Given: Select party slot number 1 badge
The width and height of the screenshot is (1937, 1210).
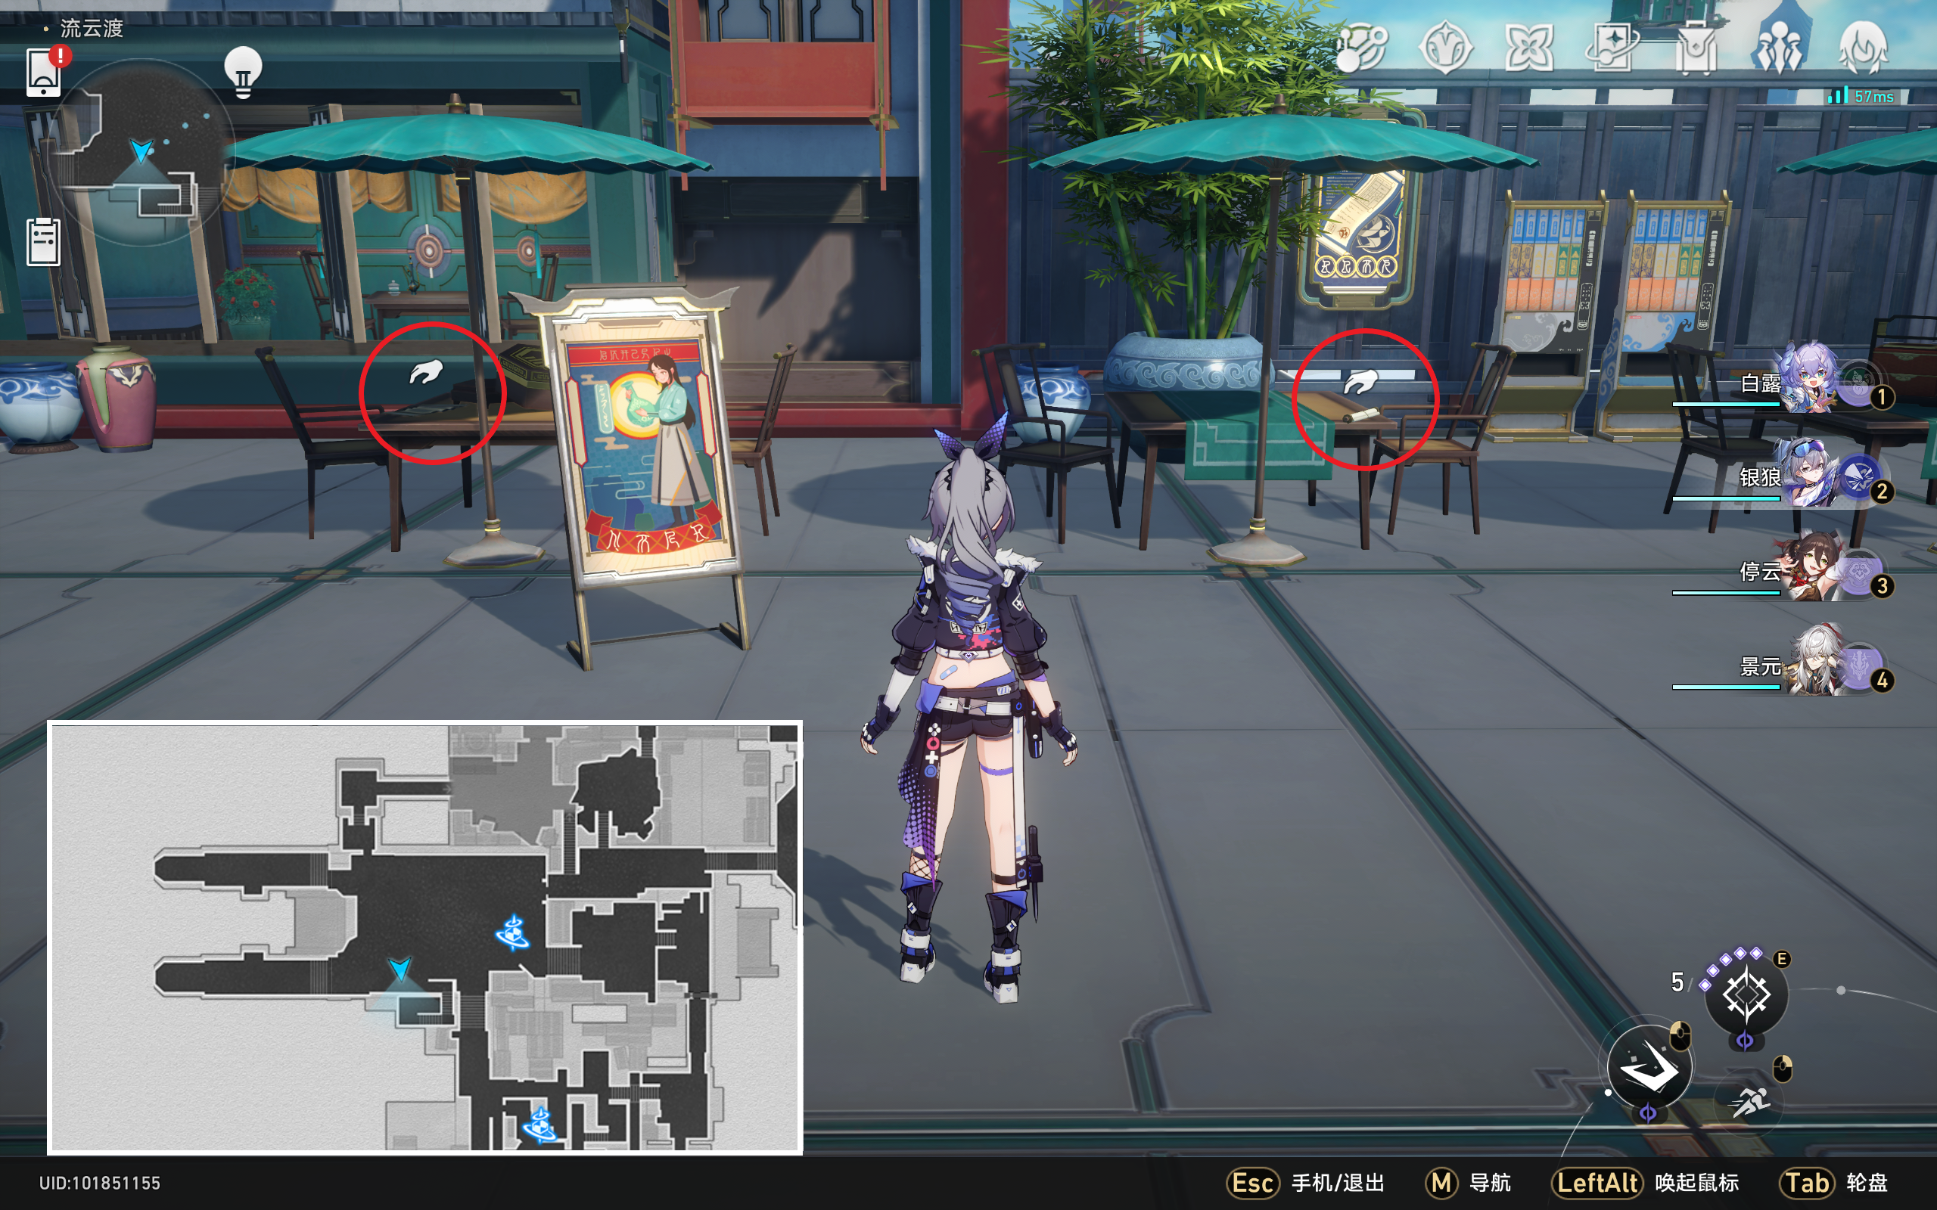Looking at the screenshot, I should pyautogui.click(x=1882, y=398).
